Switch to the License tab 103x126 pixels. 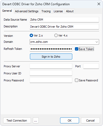[58, 11]
